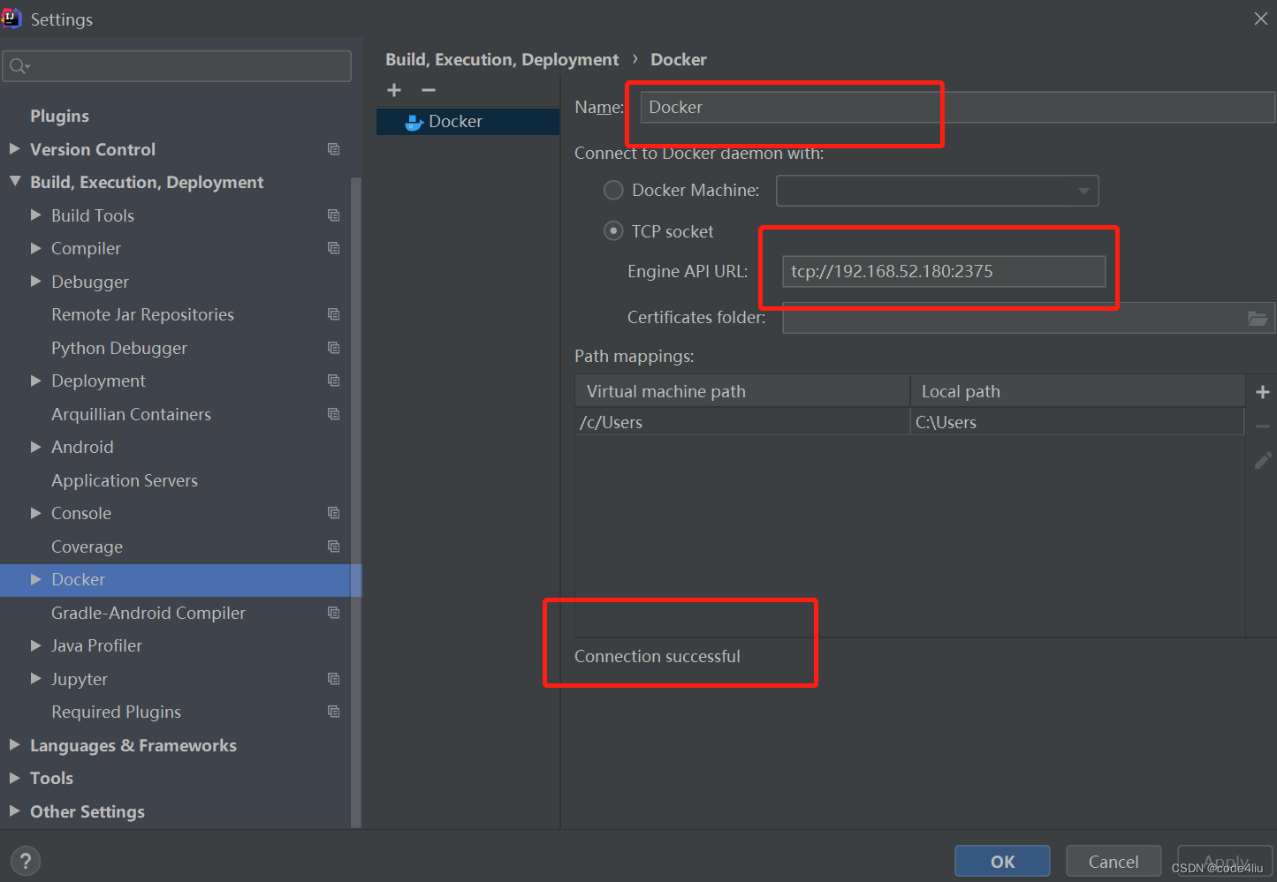
Task: Remove the selected path mapping
Action: (x=1263, y=426)
